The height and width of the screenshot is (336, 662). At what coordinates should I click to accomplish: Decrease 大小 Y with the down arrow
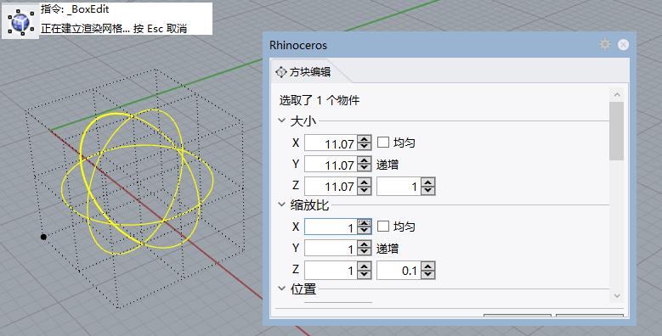click(364, 168)
